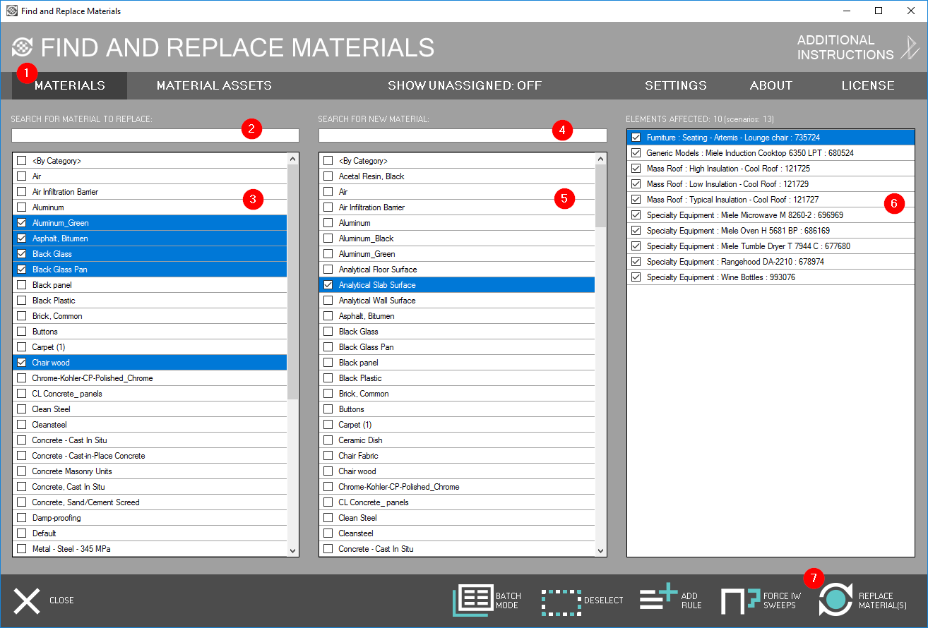Switch to Material Assets tab
This screenshot has height=628, width=928.
(214, 85)
